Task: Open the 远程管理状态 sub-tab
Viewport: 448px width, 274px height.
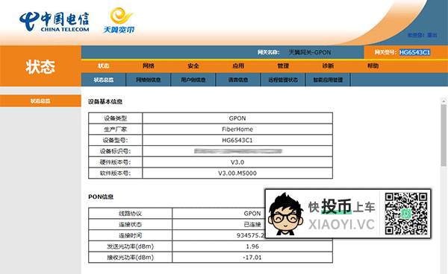Action: click(x=283, y=80)
